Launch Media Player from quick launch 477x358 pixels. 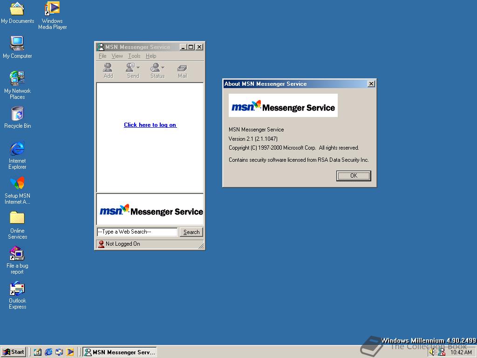point(70,352)
